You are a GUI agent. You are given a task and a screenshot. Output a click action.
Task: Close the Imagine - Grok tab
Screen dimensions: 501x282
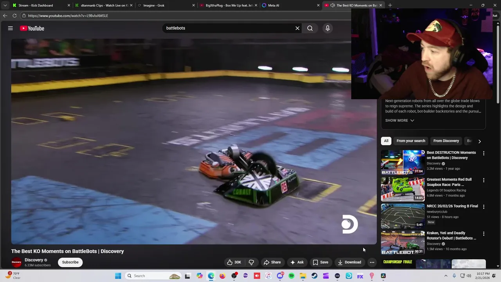click(193, 5)
